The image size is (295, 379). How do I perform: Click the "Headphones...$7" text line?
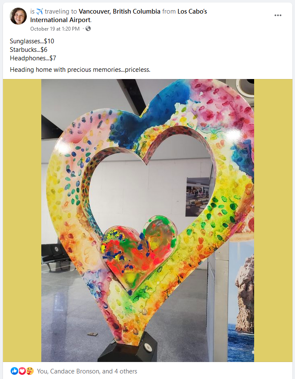[33, 58]
